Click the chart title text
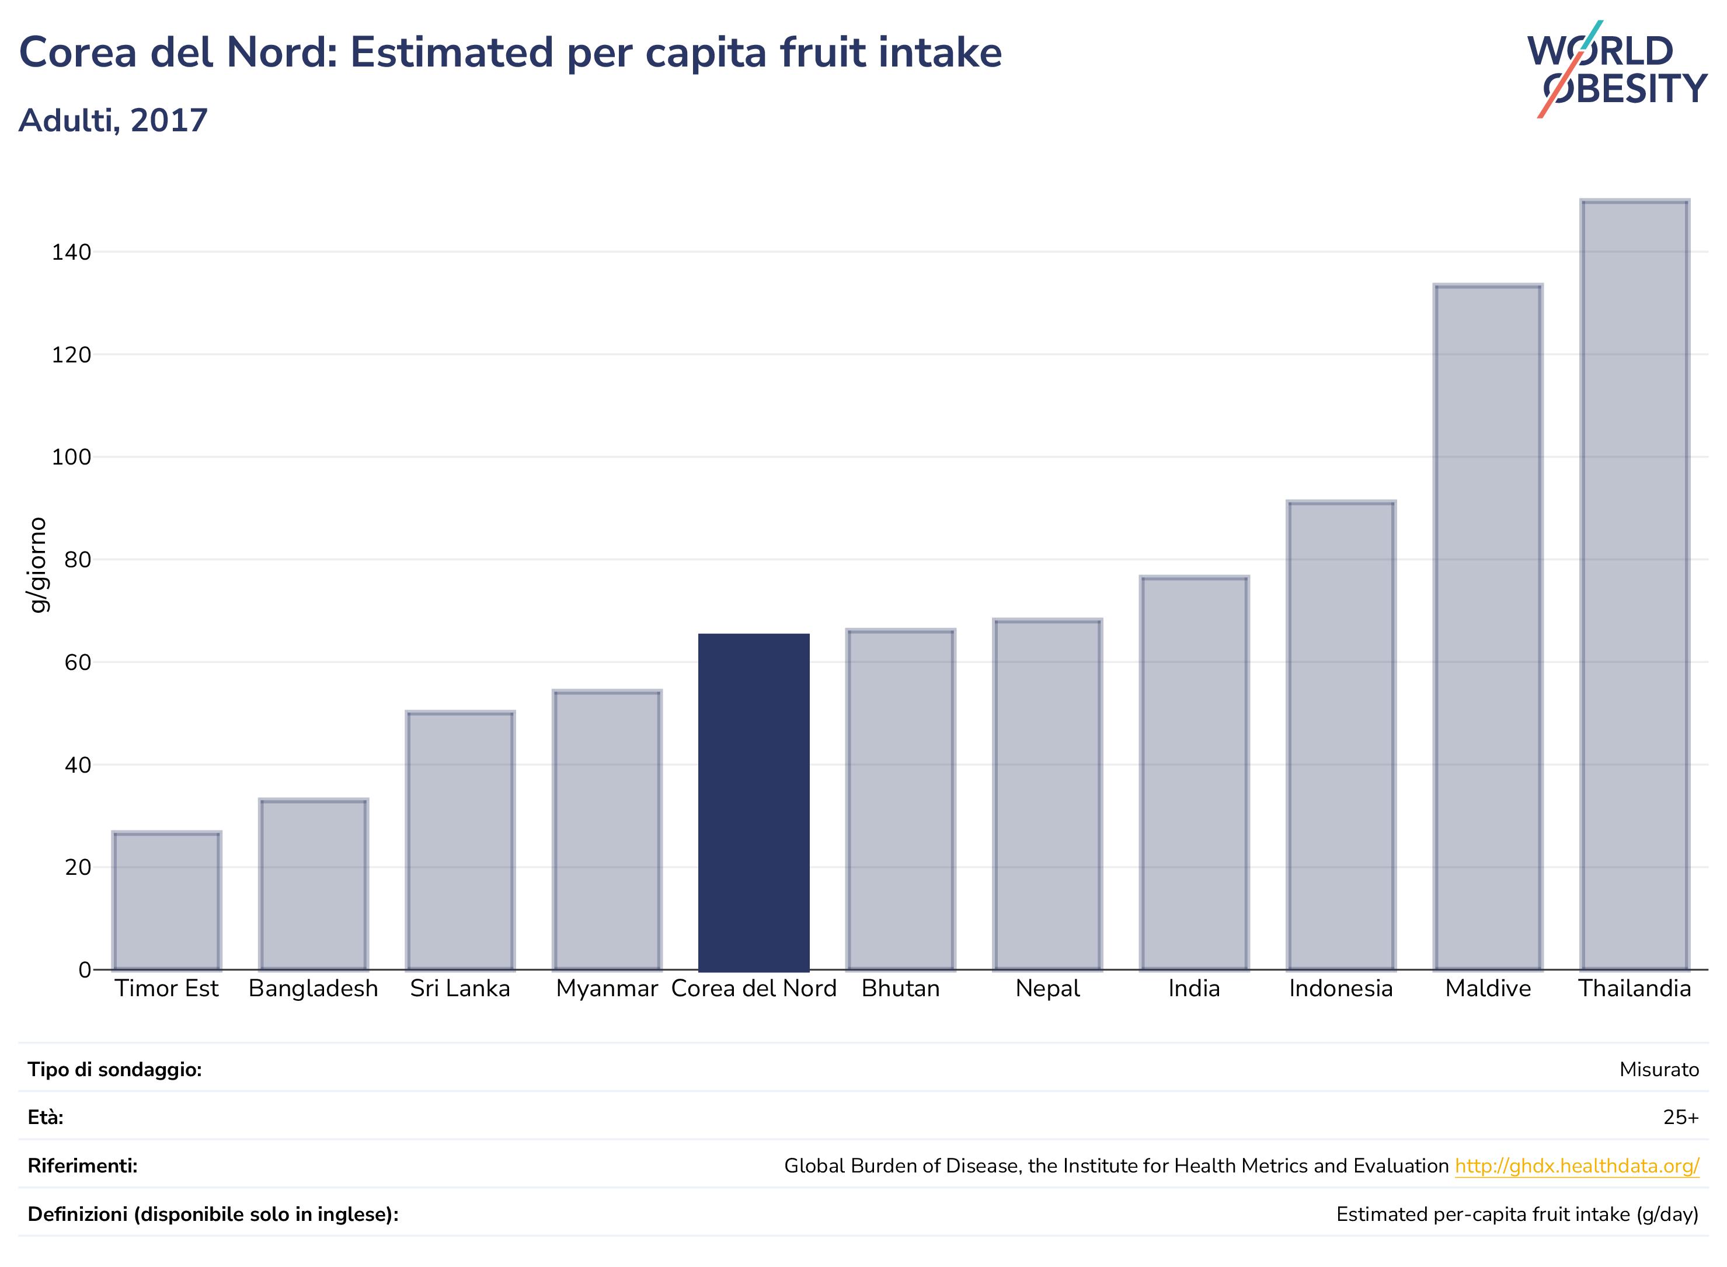This screenshot has width=1727, height=1267. pyautogui.click(x=510, y=52)
